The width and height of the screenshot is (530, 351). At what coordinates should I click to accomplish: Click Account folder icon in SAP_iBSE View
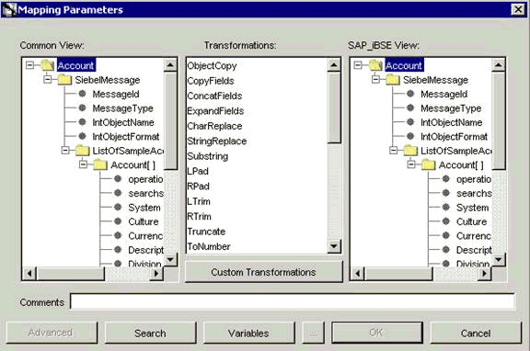pos(375,65)
